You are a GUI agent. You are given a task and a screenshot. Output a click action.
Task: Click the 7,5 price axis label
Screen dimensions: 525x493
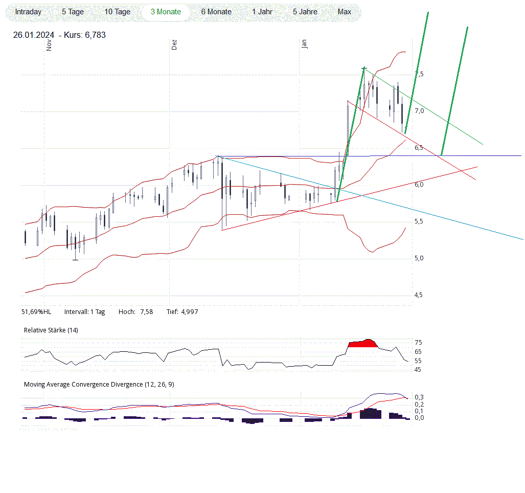[419, 74]
